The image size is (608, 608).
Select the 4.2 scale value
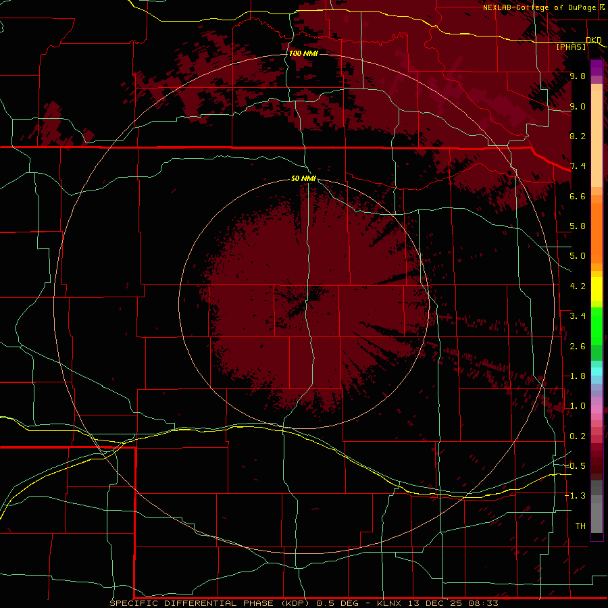point(578,286)
